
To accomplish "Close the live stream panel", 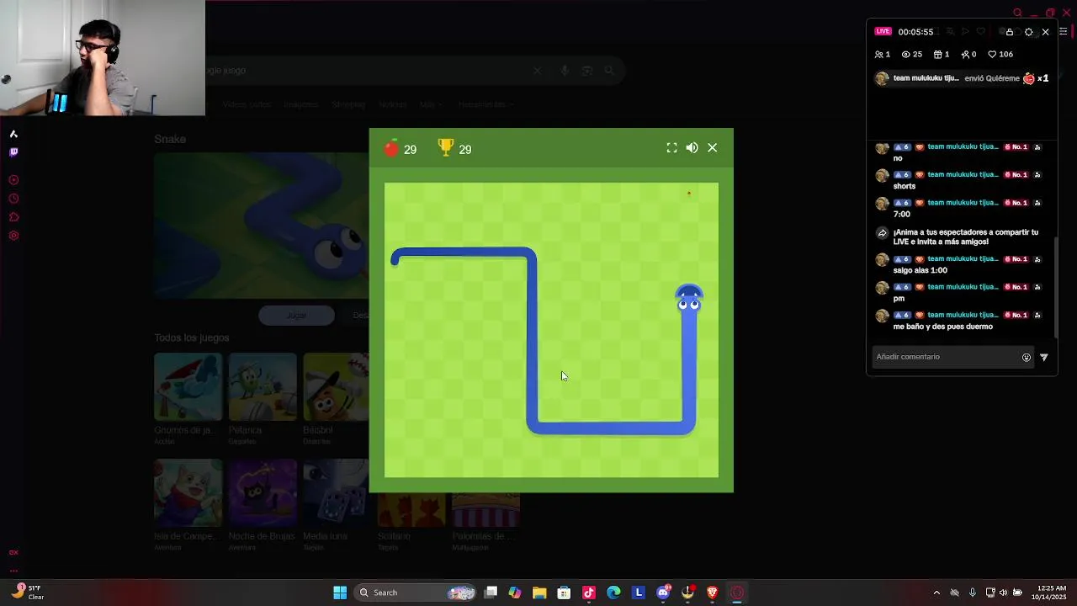I will coord(1046,32).
